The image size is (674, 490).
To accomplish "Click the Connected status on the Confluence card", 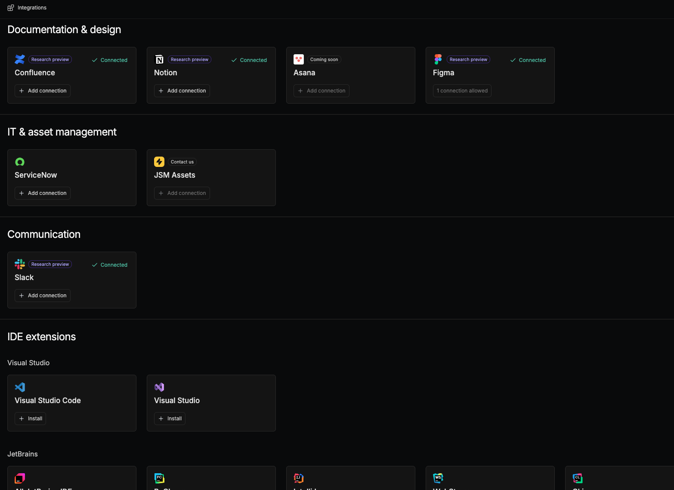I will (110, 60).
